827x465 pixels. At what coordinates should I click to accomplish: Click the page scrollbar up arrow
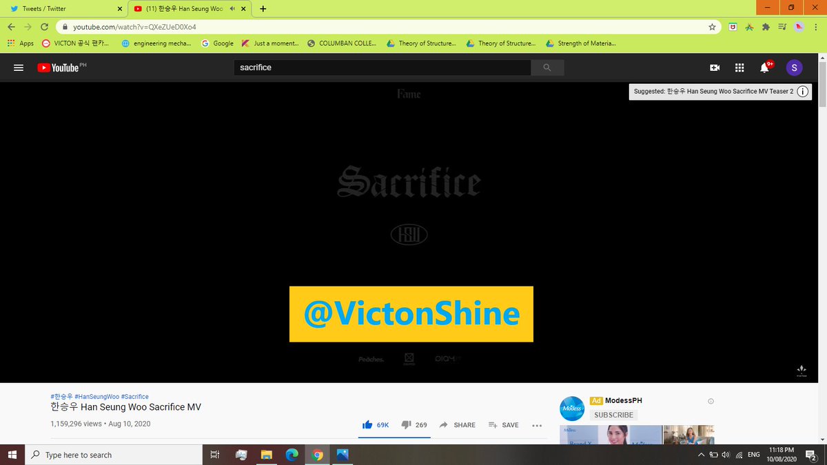click(821, 58)
